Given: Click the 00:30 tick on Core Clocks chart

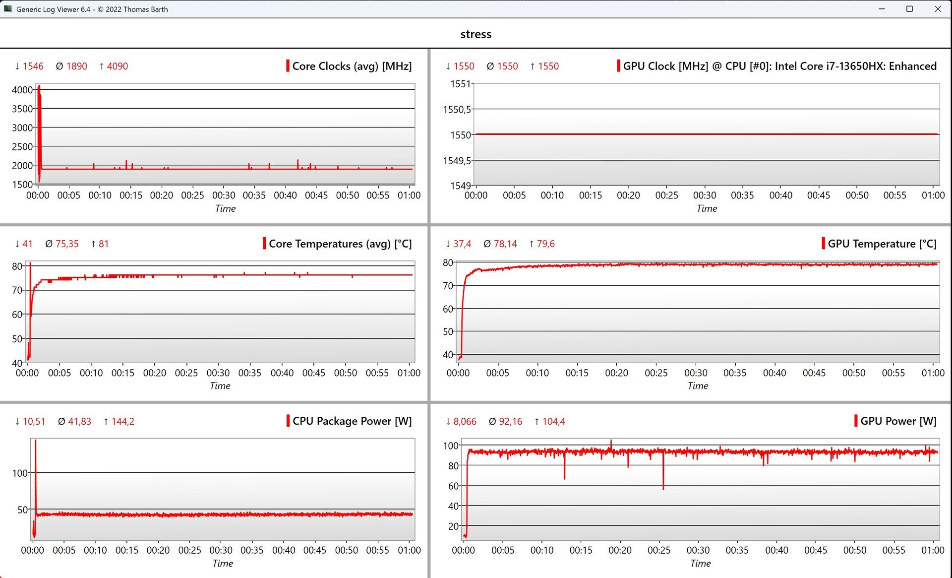Looking at the screenshot, I should pyautogui.click(x=224, y=195).
